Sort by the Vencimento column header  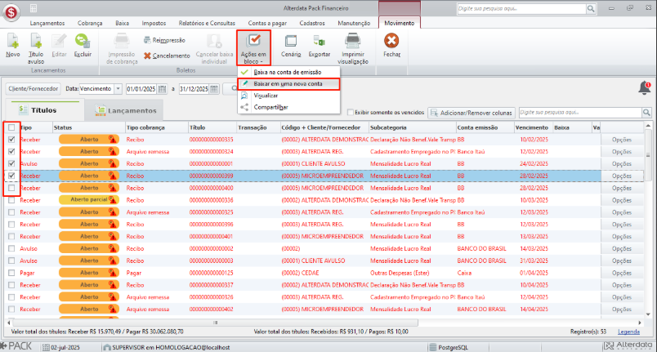click(x=532, y=127)
